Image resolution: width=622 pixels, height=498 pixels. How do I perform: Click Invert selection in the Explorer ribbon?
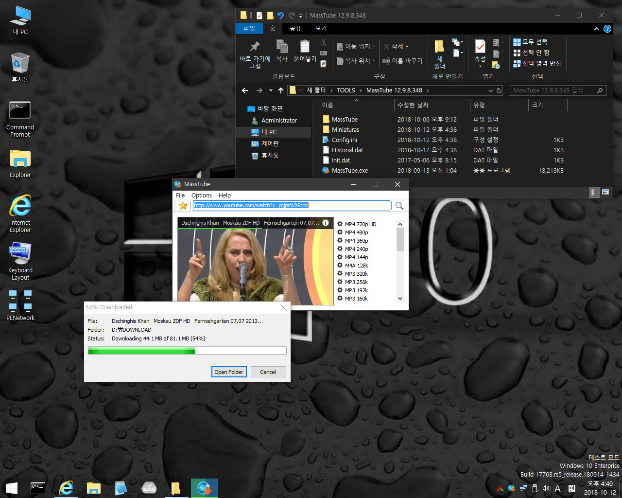coord(537,63)
